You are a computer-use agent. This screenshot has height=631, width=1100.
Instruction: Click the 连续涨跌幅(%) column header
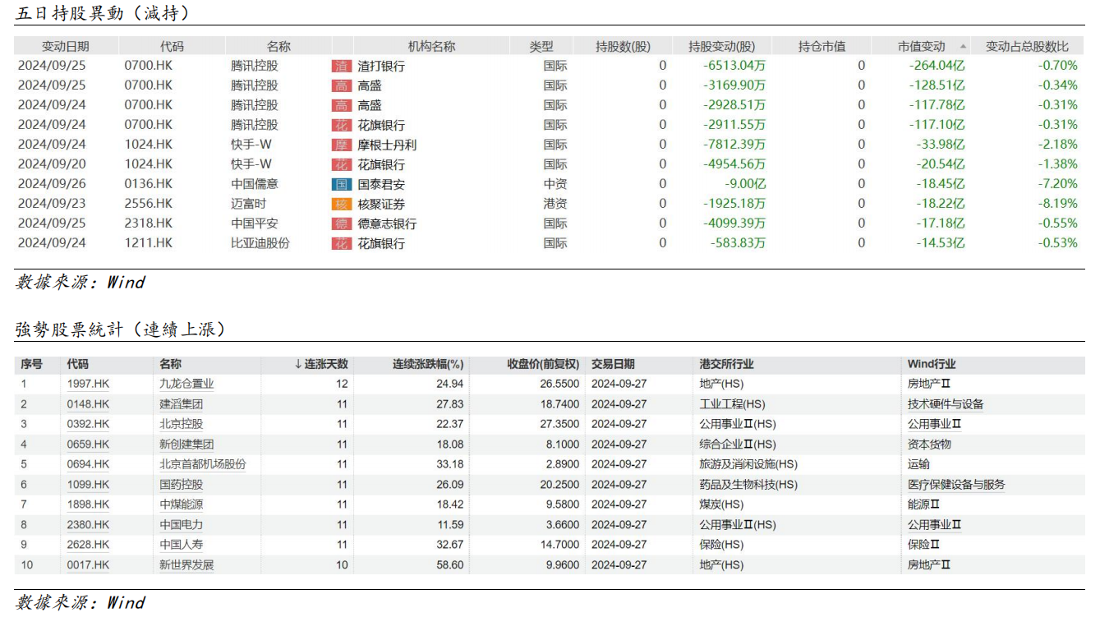pyautogui.click(x=428, y=364)
